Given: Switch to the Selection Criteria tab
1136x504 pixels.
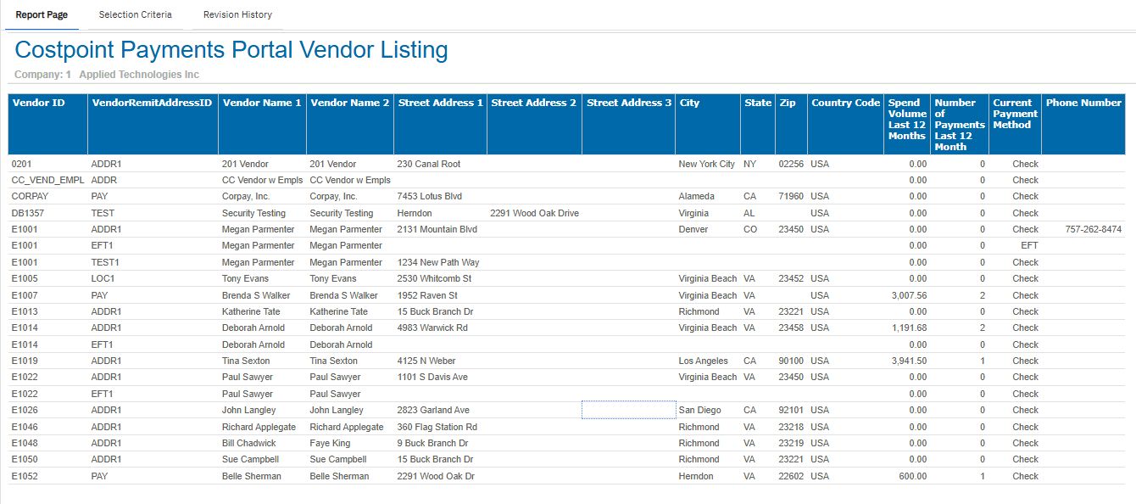Looking at the screenshot, I should coord(135,15).
